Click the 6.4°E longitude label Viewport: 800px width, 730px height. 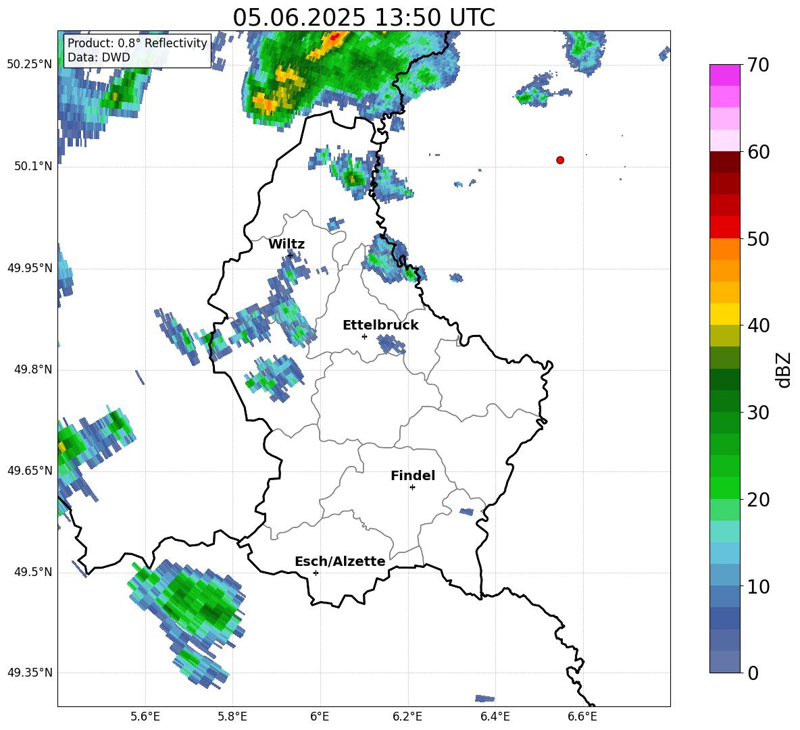495,717
